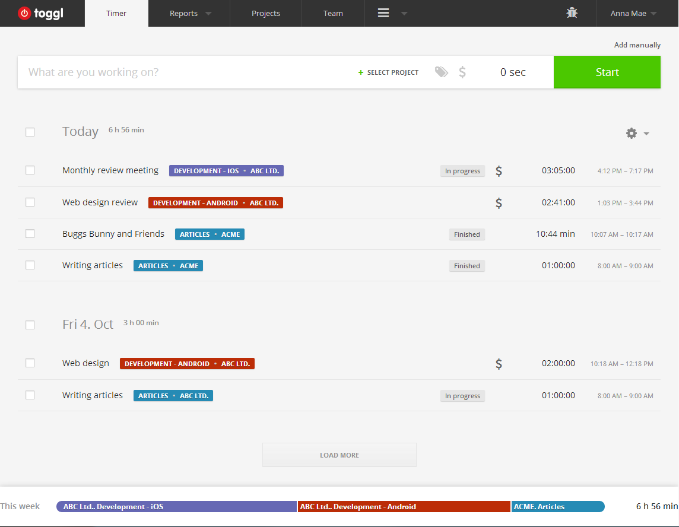Click billable dollar icon for Web design review
Viewport: 679px width, 527px height.
click(499, 202)
